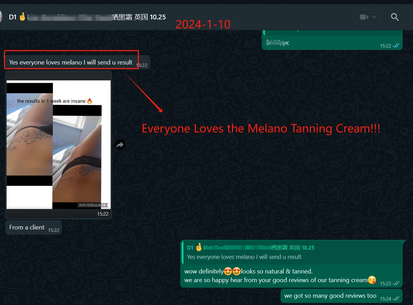Select the reply "wow definitely looks so natural & tanned"
Screen dimensions: 413x305
point(292,264)
